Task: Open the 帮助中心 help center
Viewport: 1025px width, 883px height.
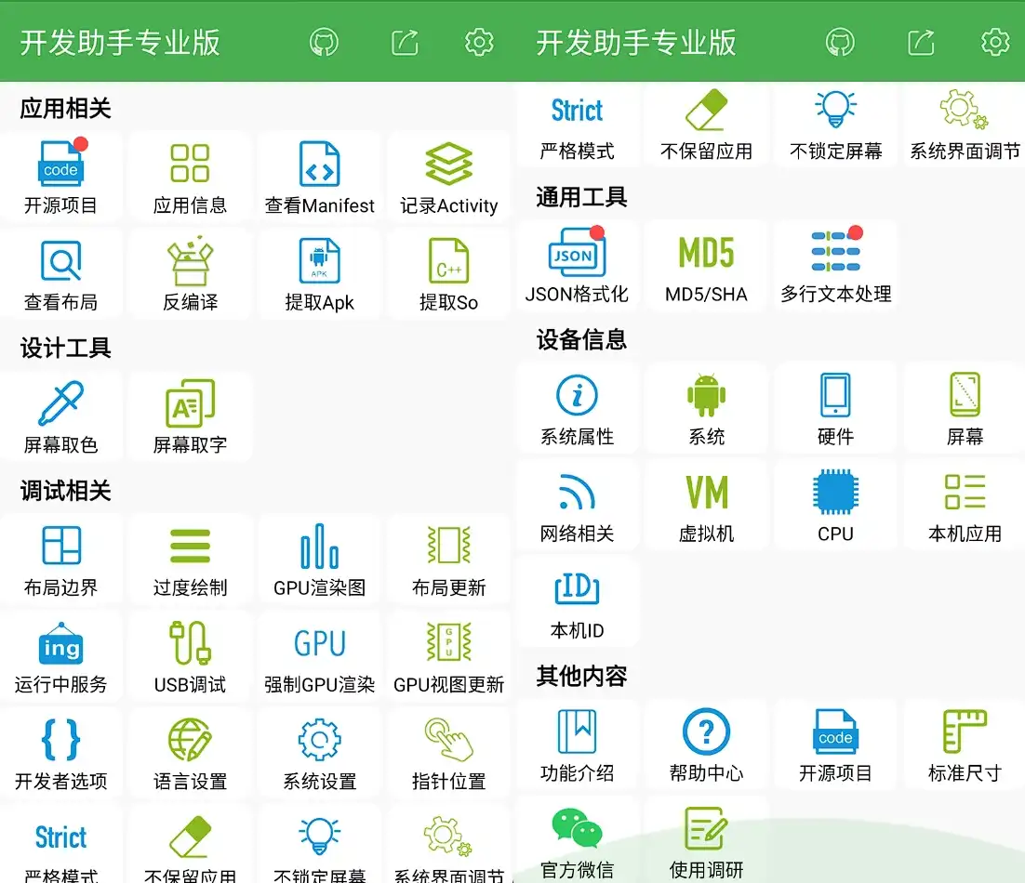Action: coord(707,745)
